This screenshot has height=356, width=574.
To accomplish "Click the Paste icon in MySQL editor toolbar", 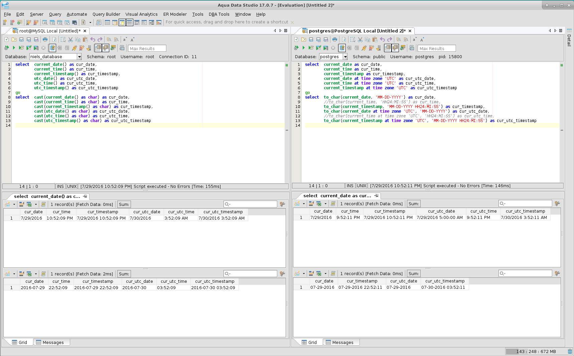I will coord(85,39).
